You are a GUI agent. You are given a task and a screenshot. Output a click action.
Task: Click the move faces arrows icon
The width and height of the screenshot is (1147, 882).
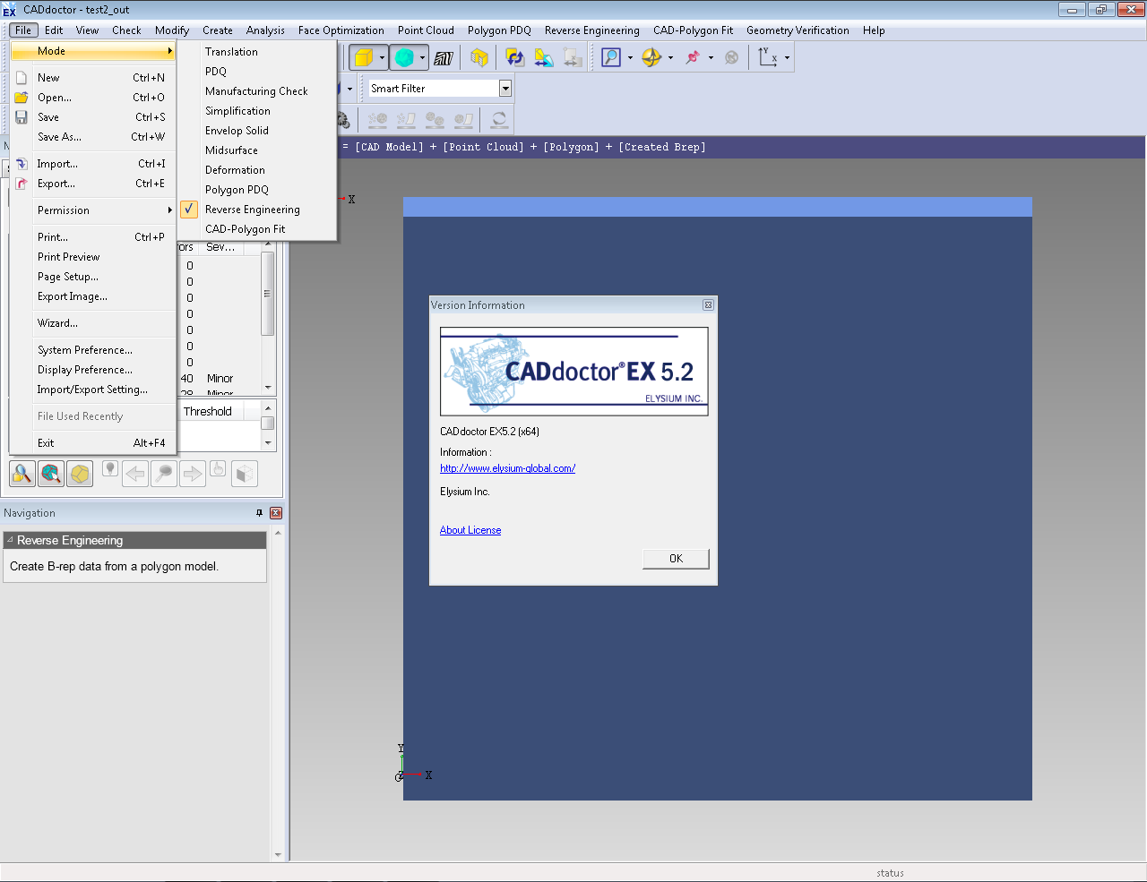[544, 58]
